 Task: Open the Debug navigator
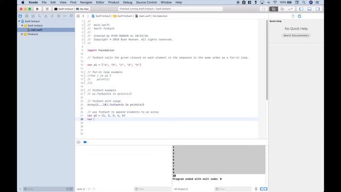[x=59, y=16]
